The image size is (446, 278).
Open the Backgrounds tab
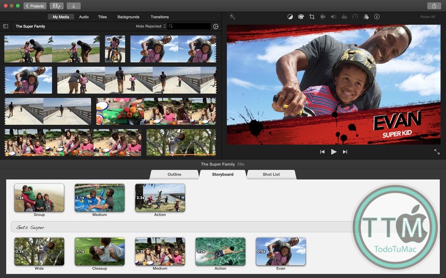[x=128, y=17]
